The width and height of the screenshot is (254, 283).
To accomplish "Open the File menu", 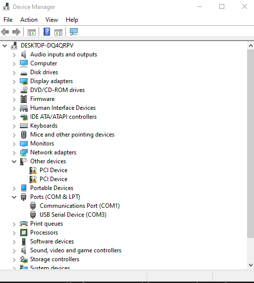I will (x=8, y=20).
